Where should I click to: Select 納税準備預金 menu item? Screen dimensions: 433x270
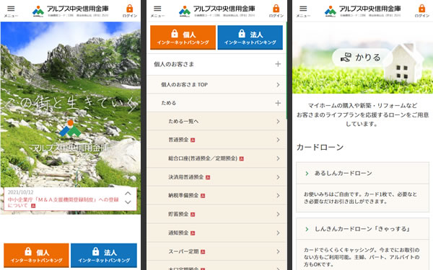[x=216, y=196]
